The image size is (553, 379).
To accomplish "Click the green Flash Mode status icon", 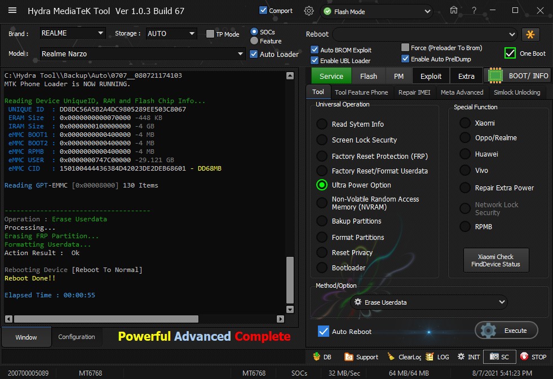I will click(328, 12).
